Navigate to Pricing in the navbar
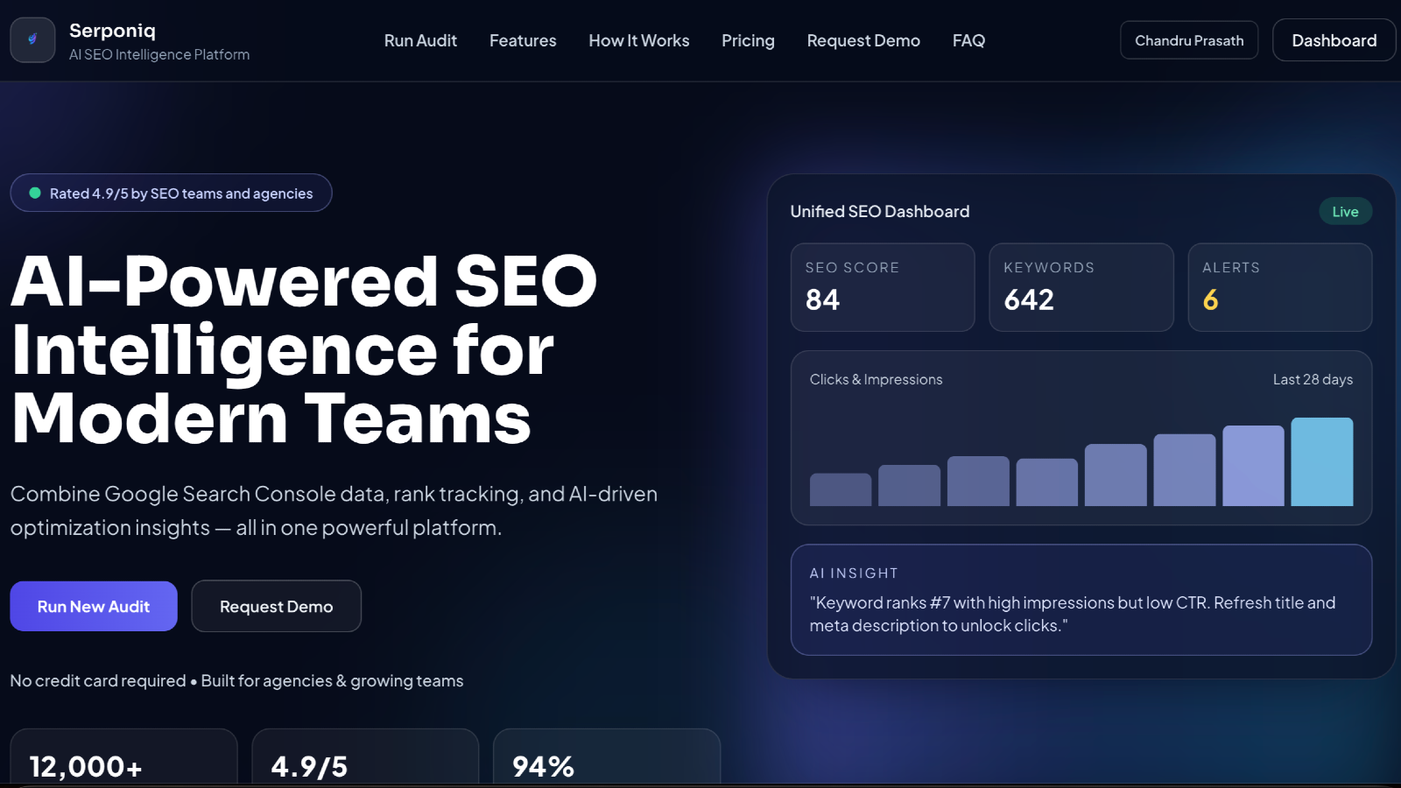This screenshot has height=788, width=1401. pos(748,41)
